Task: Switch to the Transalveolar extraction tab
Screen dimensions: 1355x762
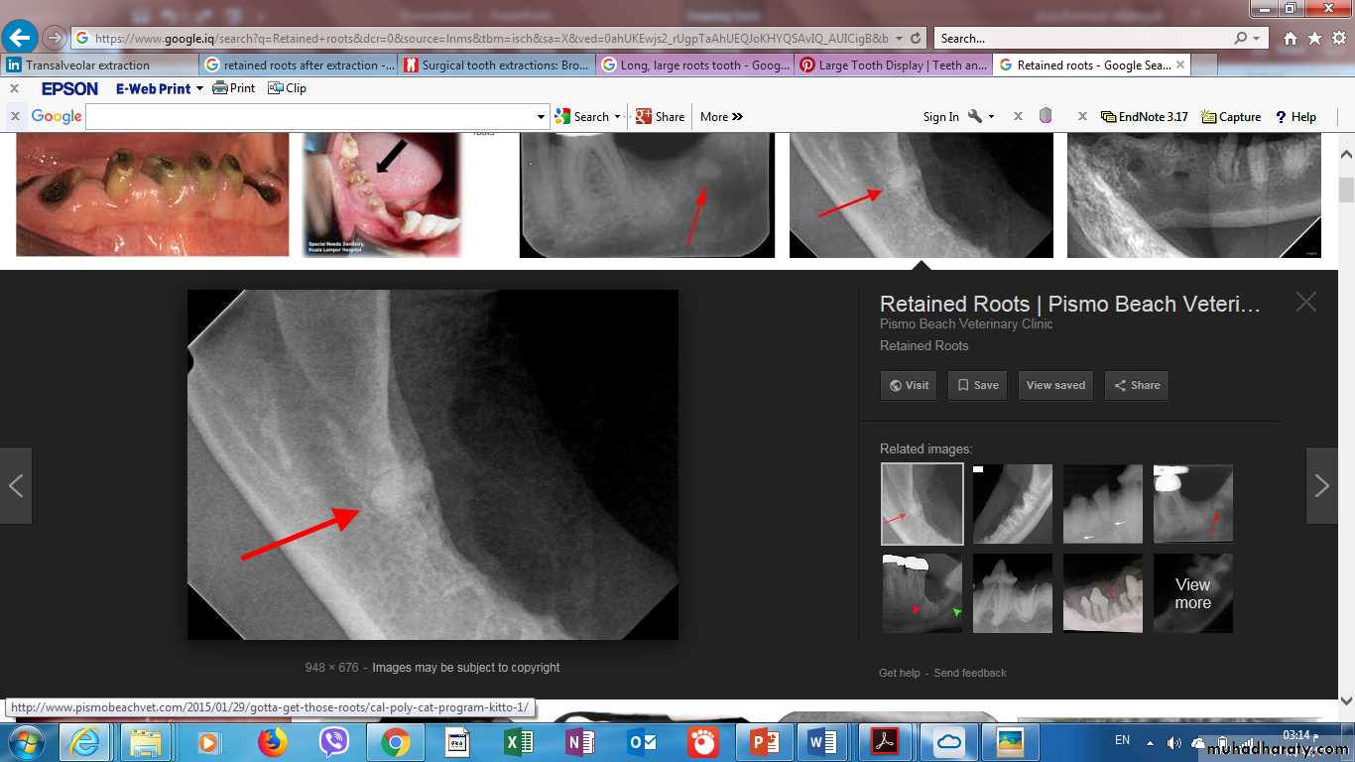Action: [x=97, y=65]
